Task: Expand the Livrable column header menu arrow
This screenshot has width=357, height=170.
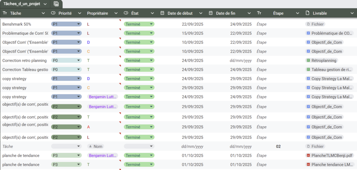Action: click(352, 13)
